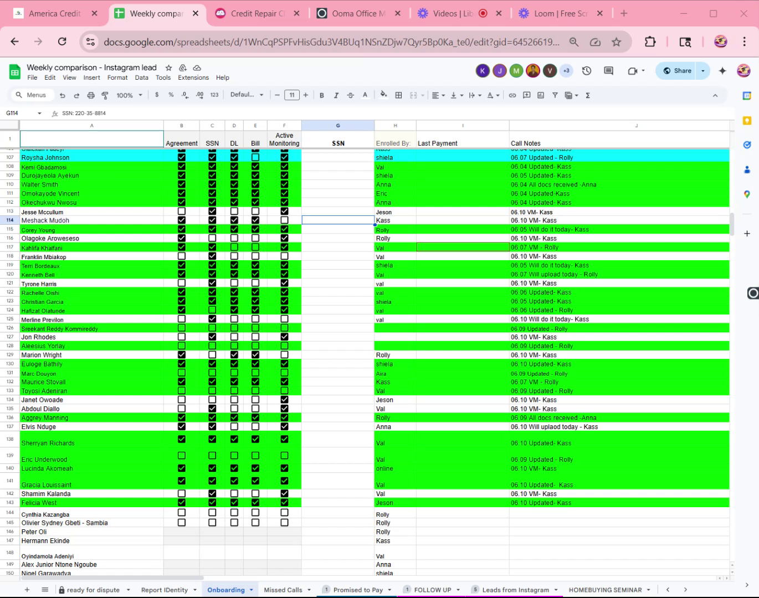Screen dimensions: 759x598
Task: Open the Extensions menu
Action: 193,78
